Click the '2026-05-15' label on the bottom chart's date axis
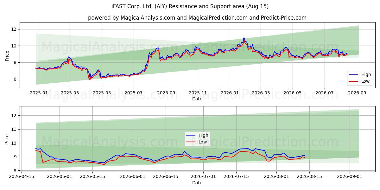 92,177
